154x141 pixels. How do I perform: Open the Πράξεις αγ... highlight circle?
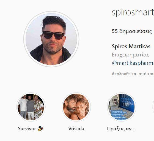[x=122, y=107]
